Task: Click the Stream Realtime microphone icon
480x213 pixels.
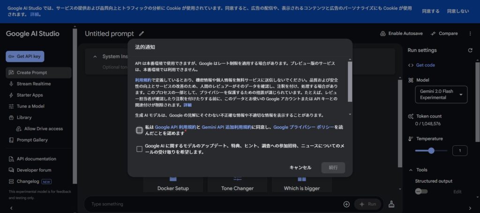Action: 11,84
